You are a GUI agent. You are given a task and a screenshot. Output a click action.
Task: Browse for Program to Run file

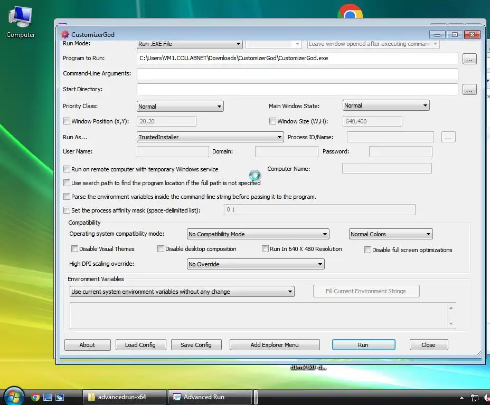point(469,59)
